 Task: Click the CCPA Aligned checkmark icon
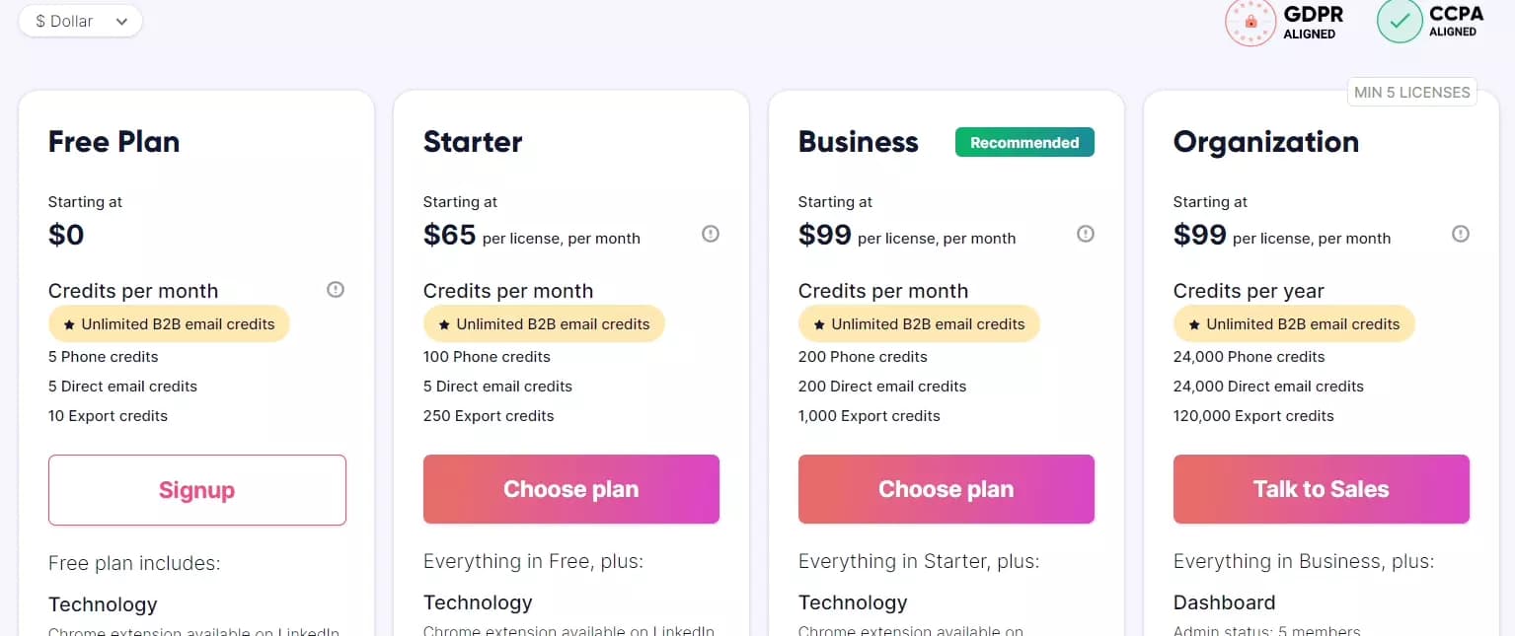point(1399,21)
